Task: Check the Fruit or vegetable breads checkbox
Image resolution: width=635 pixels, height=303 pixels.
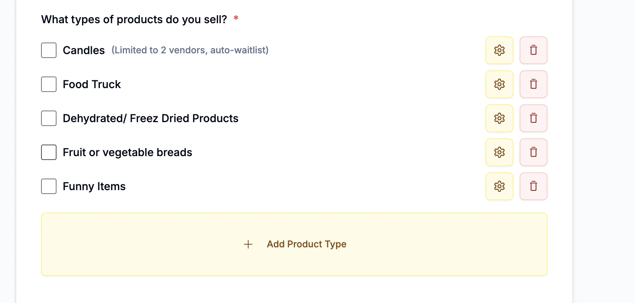Action: click(48, 152)
